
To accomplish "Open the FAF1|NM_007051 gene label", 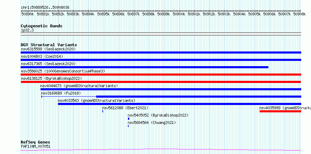I will point(36,146).
